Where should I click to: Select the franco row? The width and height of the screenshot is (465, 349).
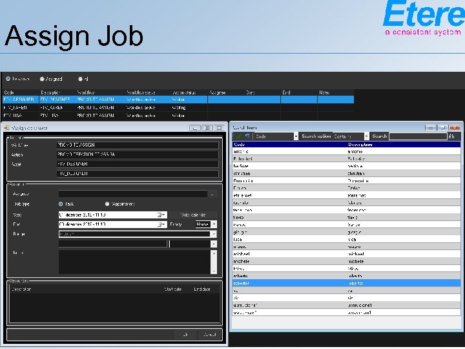(x=346, y=225)
